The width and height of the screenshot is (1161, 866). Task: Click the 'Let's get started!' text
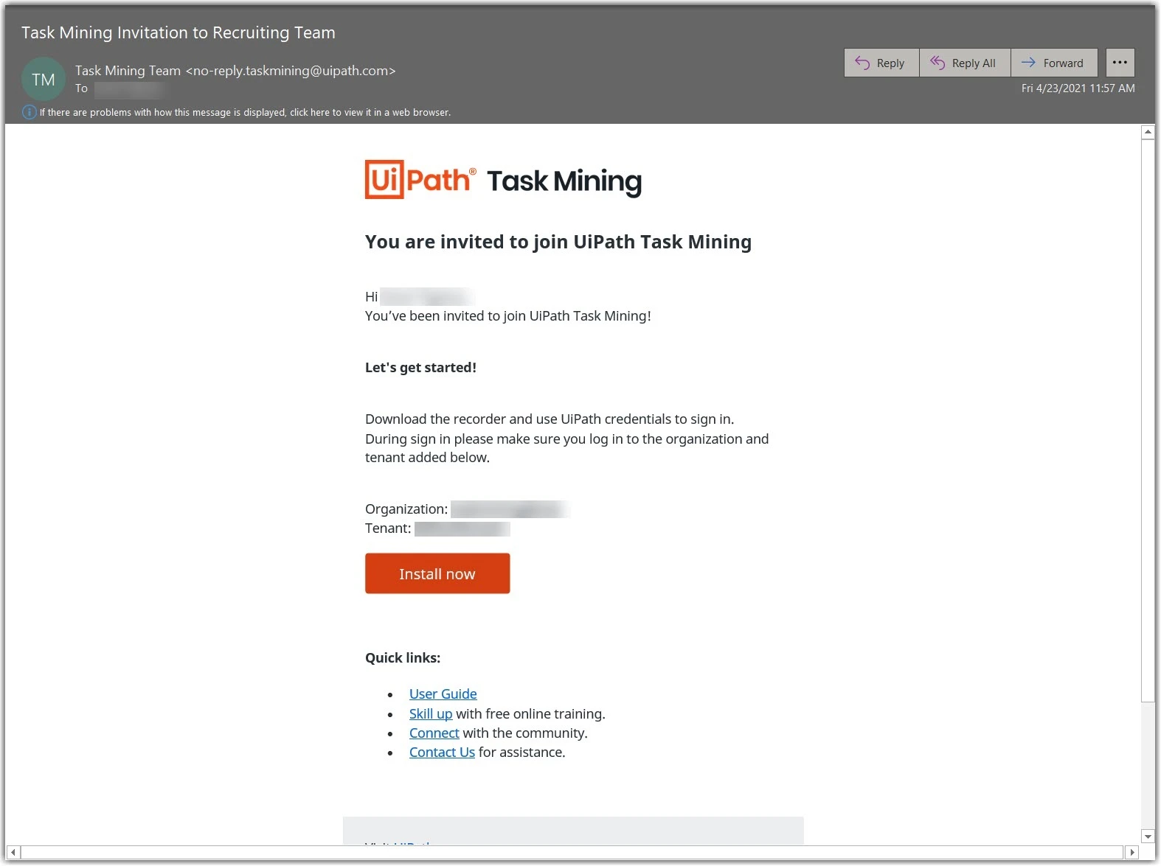pyautogui.click(x=420, y=367)
